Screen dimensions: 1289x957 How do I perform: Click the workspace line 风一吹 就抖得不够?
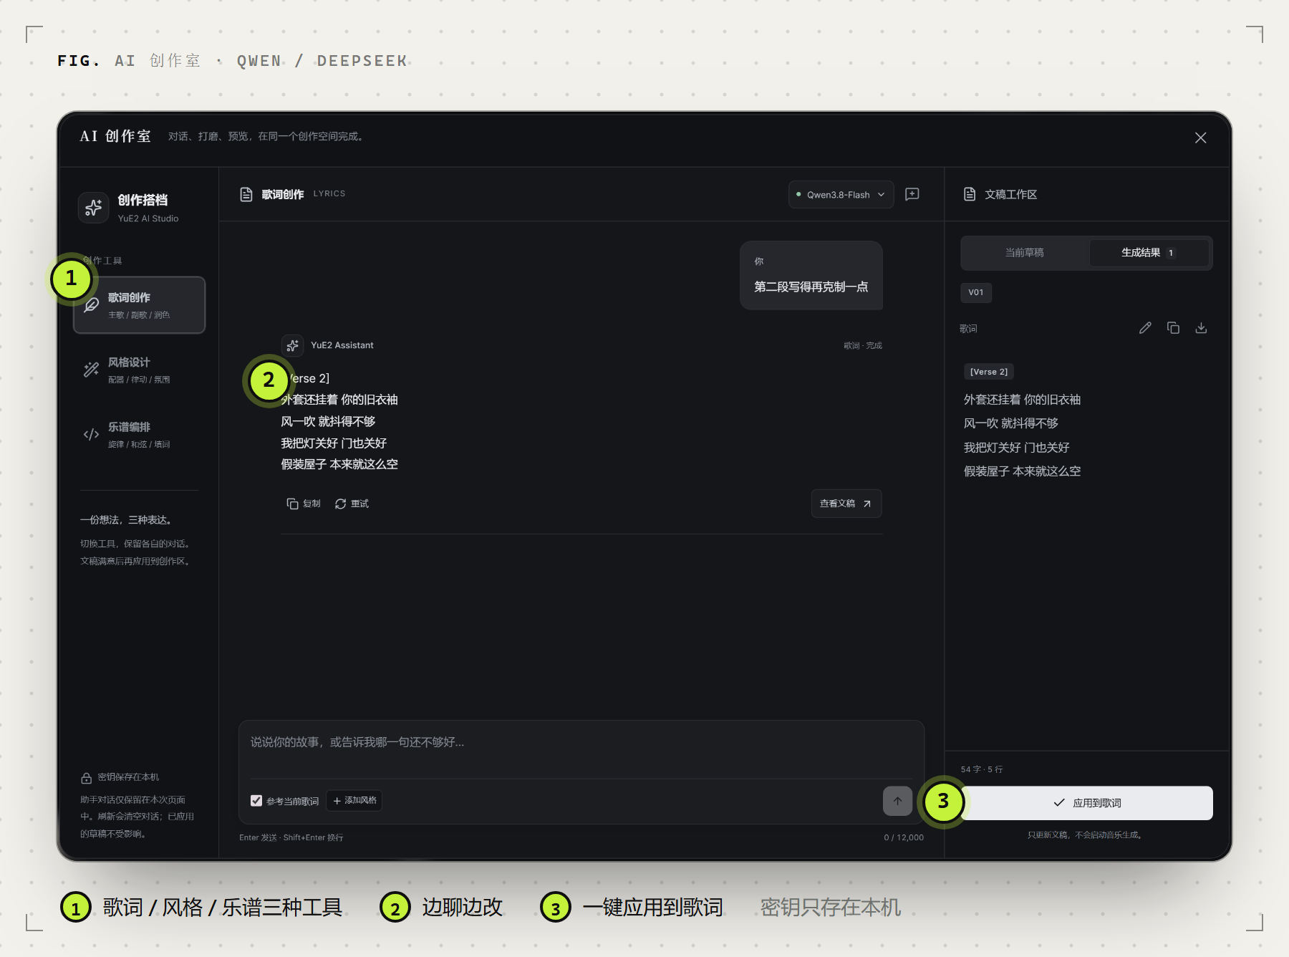tap(1010, 423)
